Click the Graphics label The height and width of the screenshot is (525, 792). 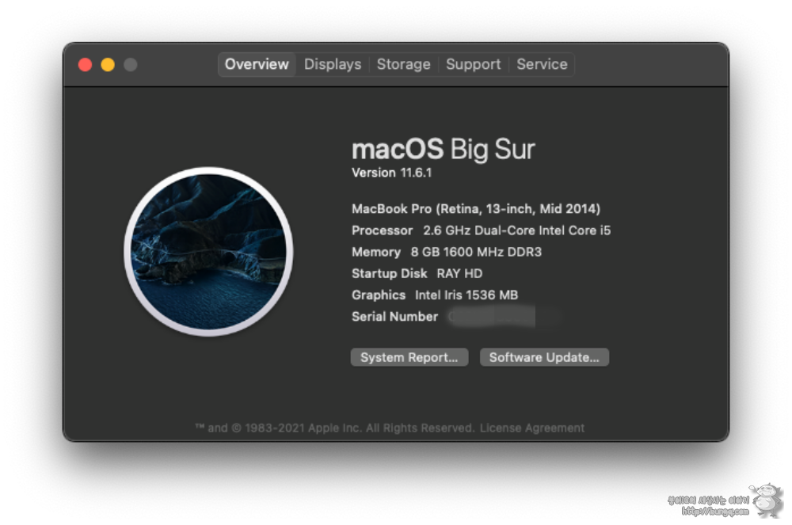click(379, 295)
